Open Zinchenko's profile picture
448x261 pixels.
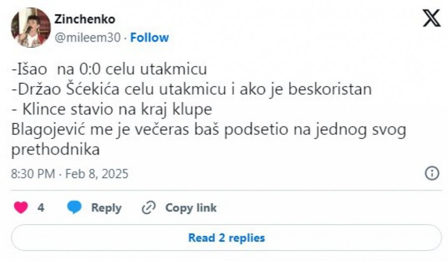tap(31, 28)
